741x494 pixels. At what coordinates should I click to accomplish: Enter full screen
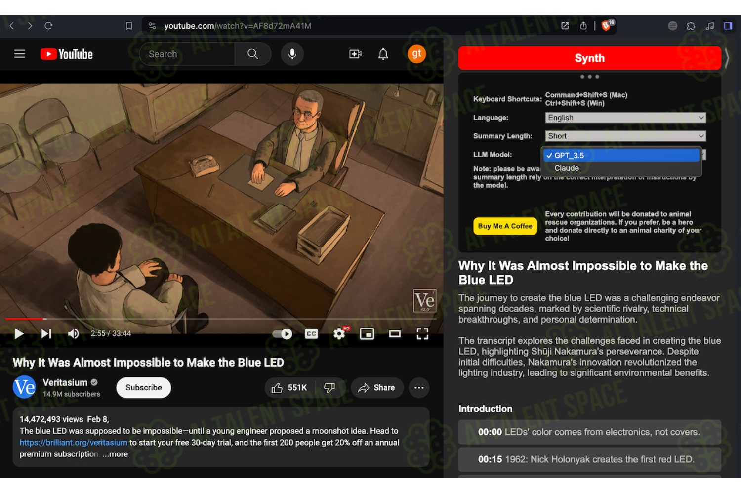click(422, 334)
